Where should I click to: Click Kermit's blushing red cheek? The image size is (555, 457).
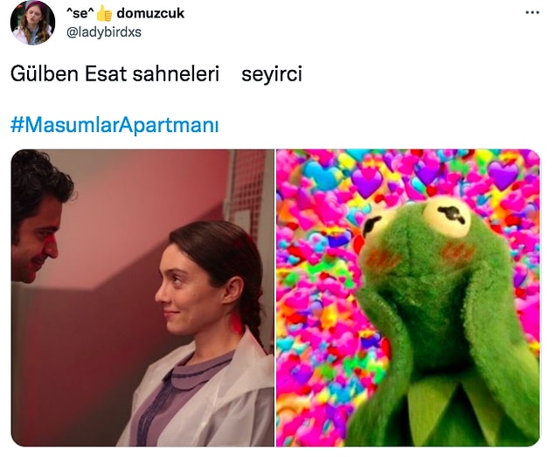coord(457,253)
